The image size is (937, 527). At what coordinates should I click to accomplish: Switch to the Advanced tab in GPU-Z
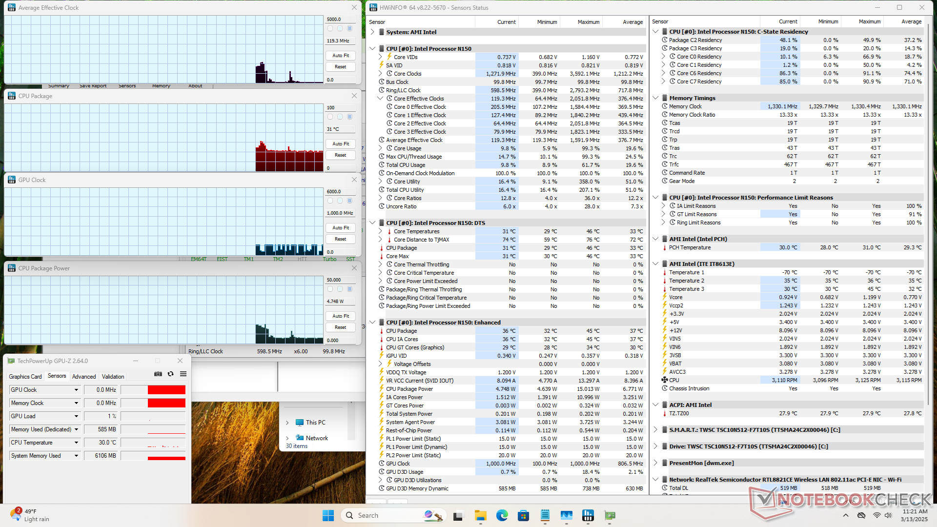84,377
